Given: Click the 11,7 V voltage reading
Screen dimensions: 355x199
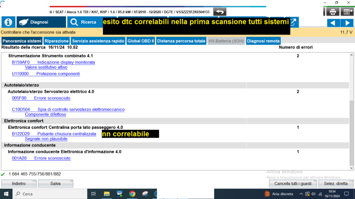Looking at the screenshot, I should point(346,32).
